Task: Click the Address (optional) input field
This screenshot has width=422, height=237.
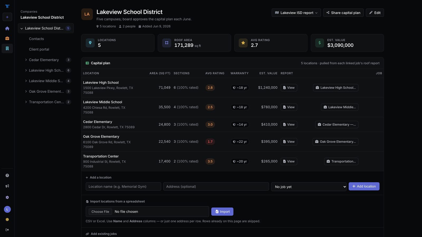Action: pyautogui.click(x=216, y=186)
